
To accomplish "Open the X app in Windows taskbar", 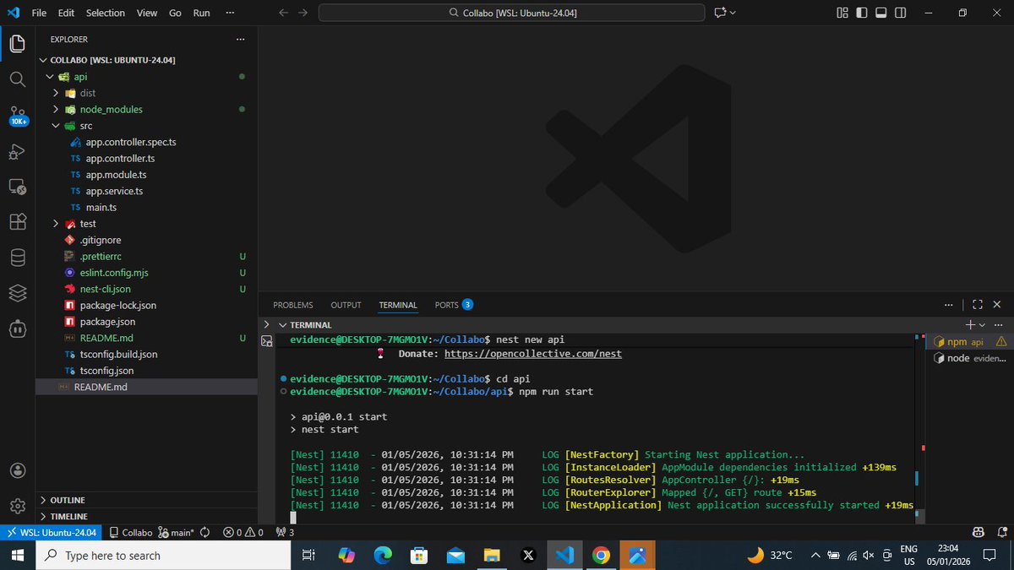I will [x=528, y=555].
